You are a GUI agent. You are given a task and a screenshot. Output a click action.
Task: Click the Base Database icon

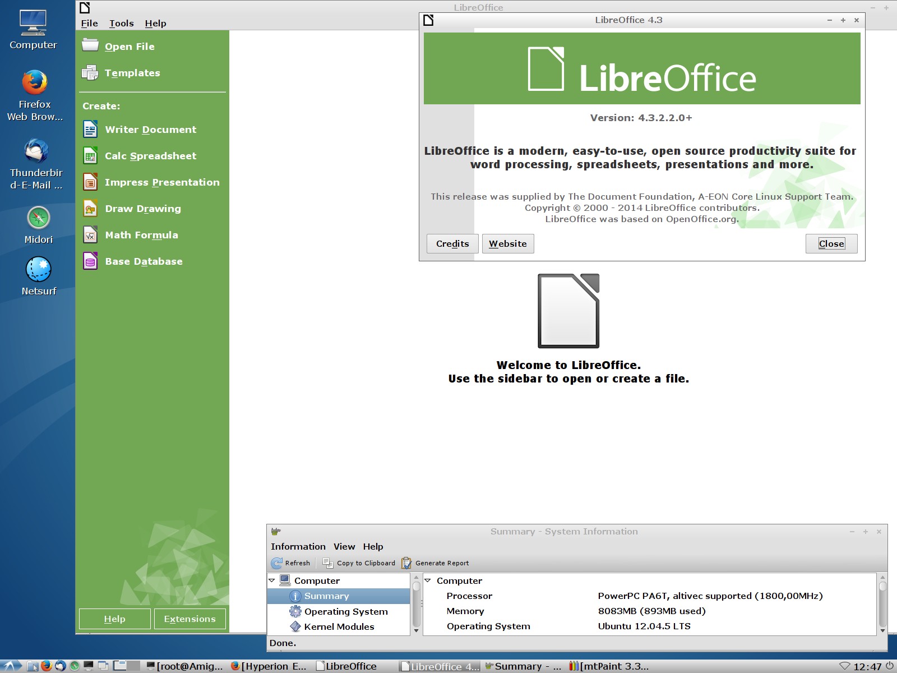coord(90,261)
